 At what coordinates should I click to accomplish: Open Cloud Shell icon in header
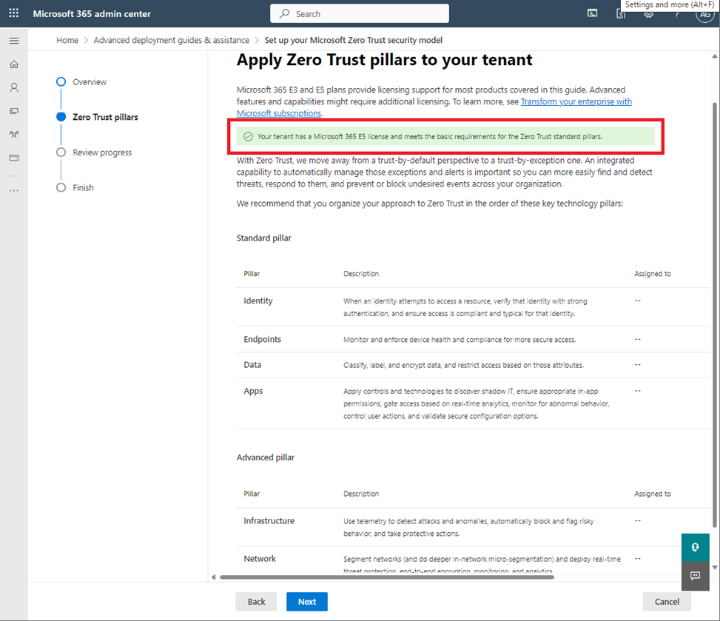point(592,13)
